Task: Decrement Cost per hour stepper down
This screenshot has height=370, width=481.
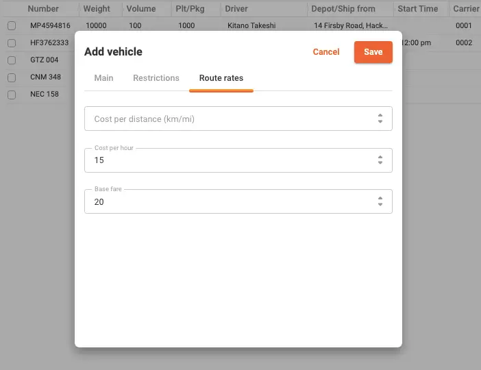Action: [x=380, y=164]
